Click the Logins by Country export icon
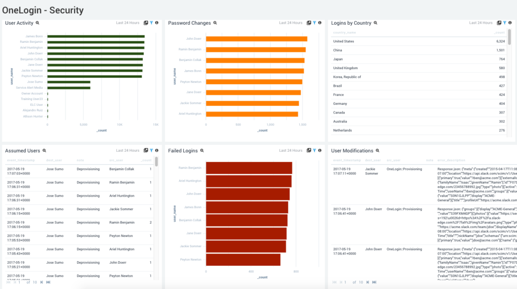 point(499,23)
